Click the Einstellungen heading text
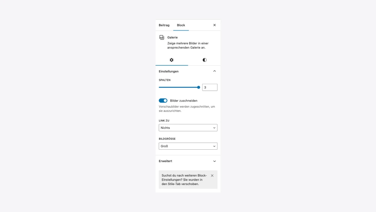376x212 pixels. click(x=169, y=72)
